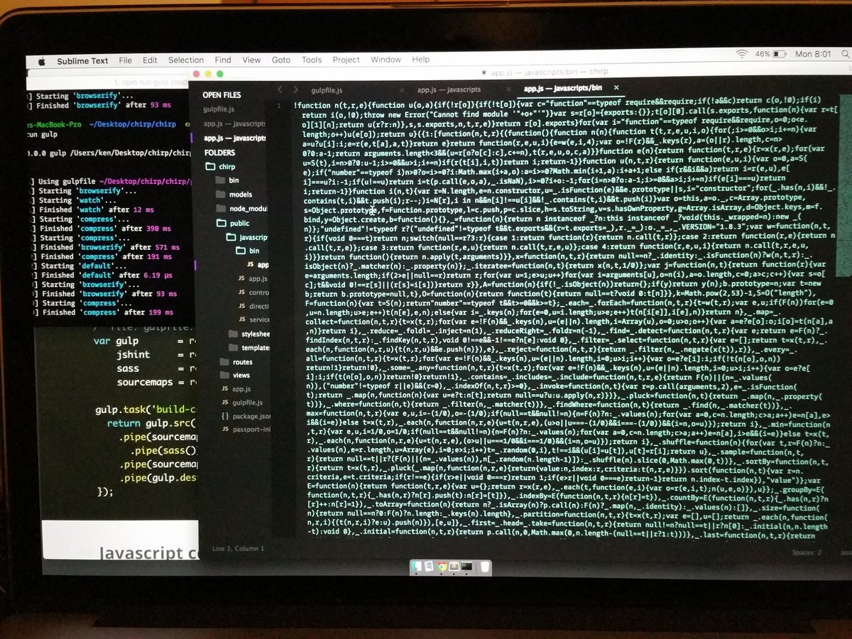The height and width of the screenshot is (639, 852).
Task: Select highlighted app.js — javascripts in Open Files
Action: click(234, 138)
